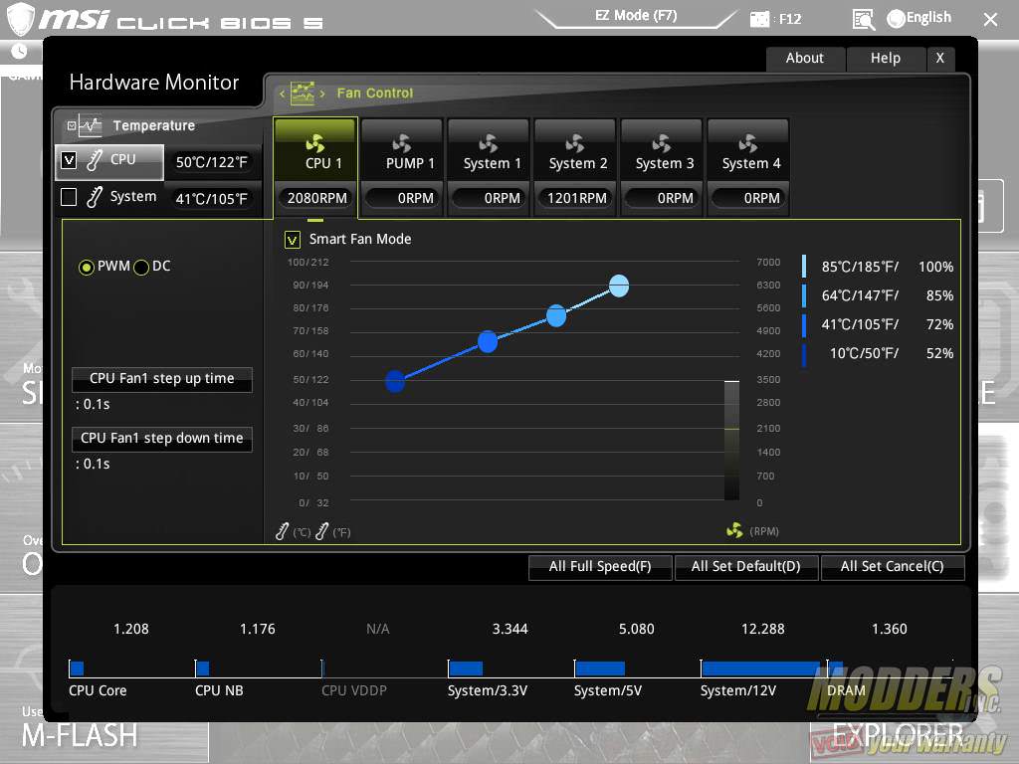The image size is (1019, 764).
Task: Click the CPU Fan1 step down time button
Action: [162, 439]
